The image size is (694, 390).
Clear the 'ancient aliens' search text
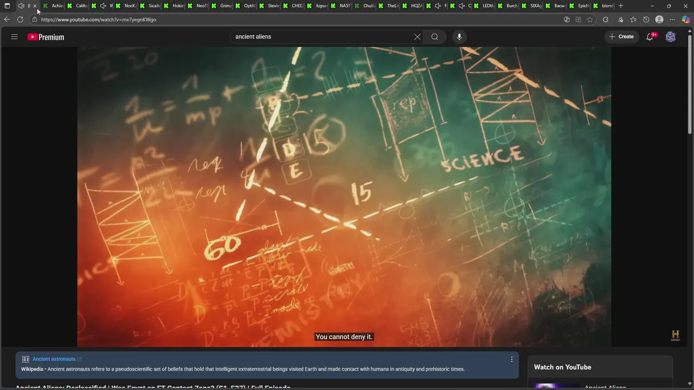[417, 37]
